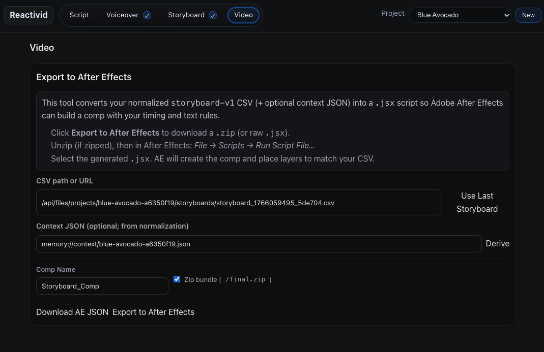This screenshot has height=352, width=544.
Task: Open the Blue Avocado project dropdown
Action: [460, 15]
